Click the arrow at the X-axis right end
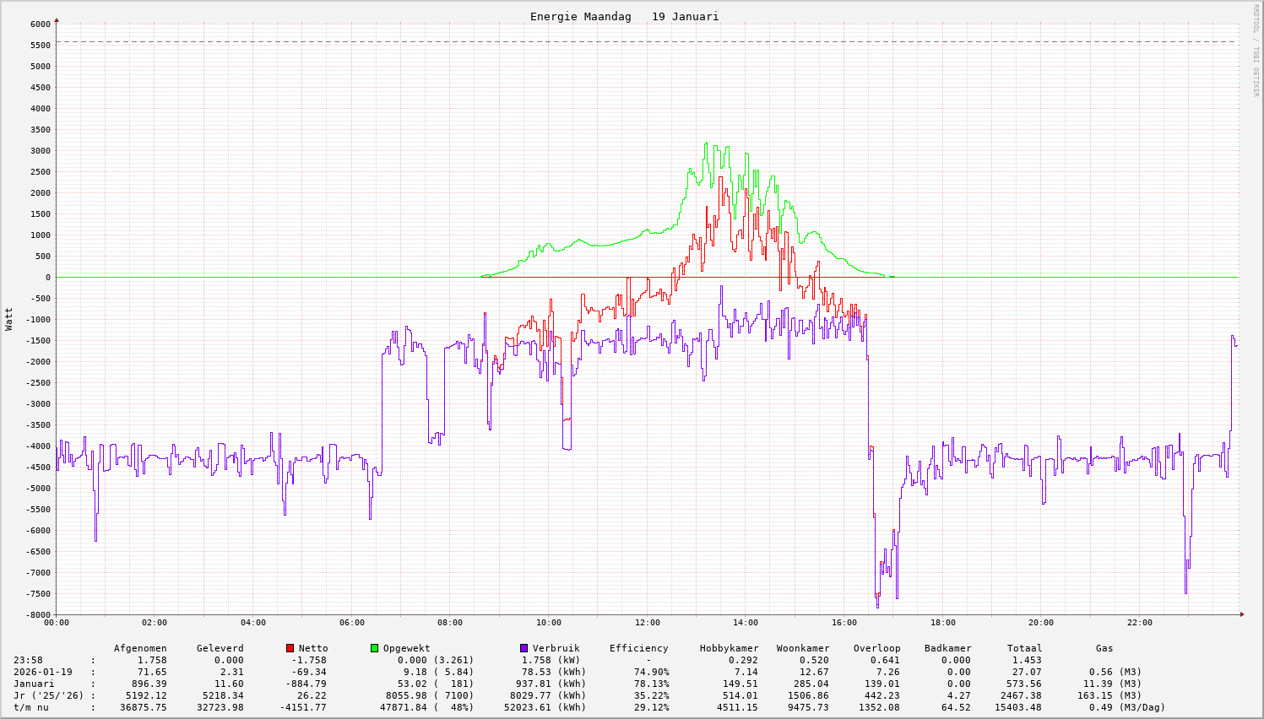The height and width of the screenshot is (719, 1264). 1241,614
